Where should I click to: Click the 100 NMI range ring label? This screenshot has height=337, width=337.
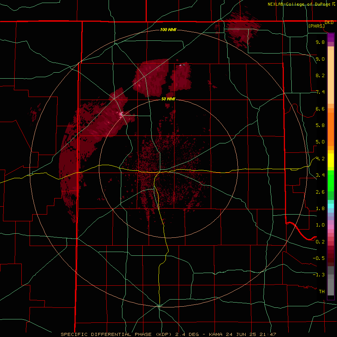pyautogui.click(x=168, y=30)
